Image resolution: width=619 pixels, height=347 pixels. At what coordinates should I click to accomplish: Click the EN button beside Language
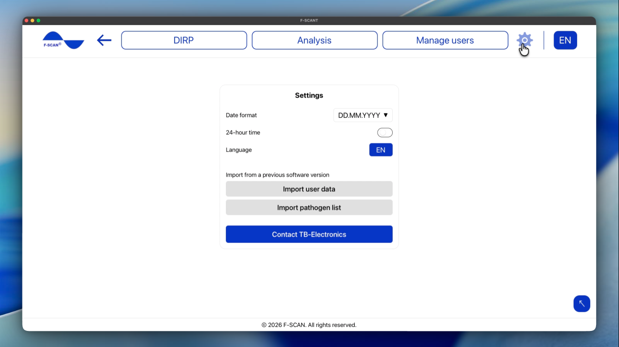381,150
